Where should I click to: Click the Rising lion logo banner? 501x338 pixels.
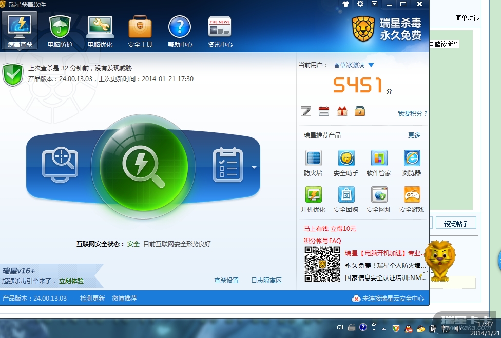tap(387, 29)
